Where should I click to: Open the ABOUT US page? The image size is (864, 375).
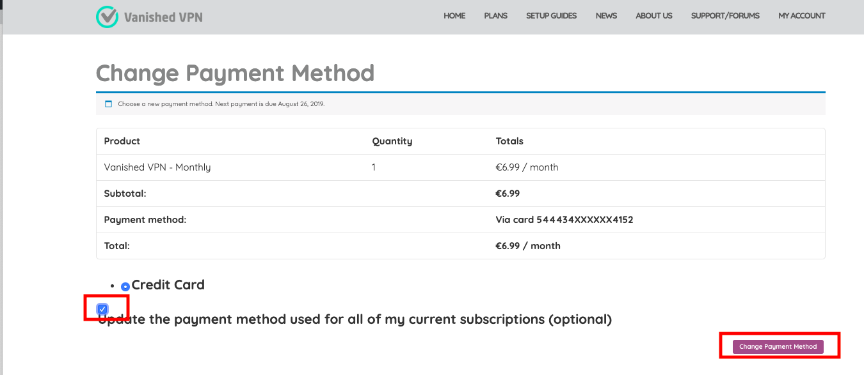654,16
